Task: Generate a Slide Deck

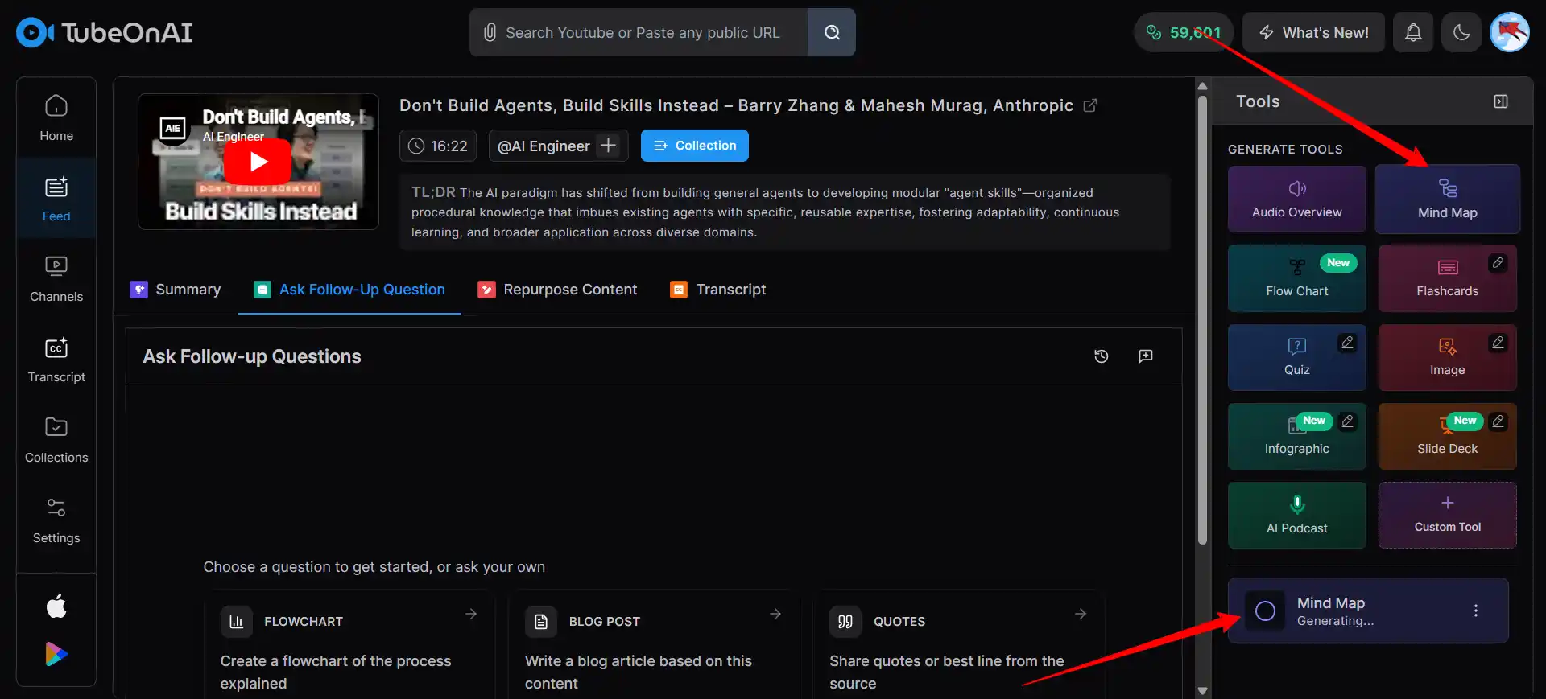Action: 1448,436
